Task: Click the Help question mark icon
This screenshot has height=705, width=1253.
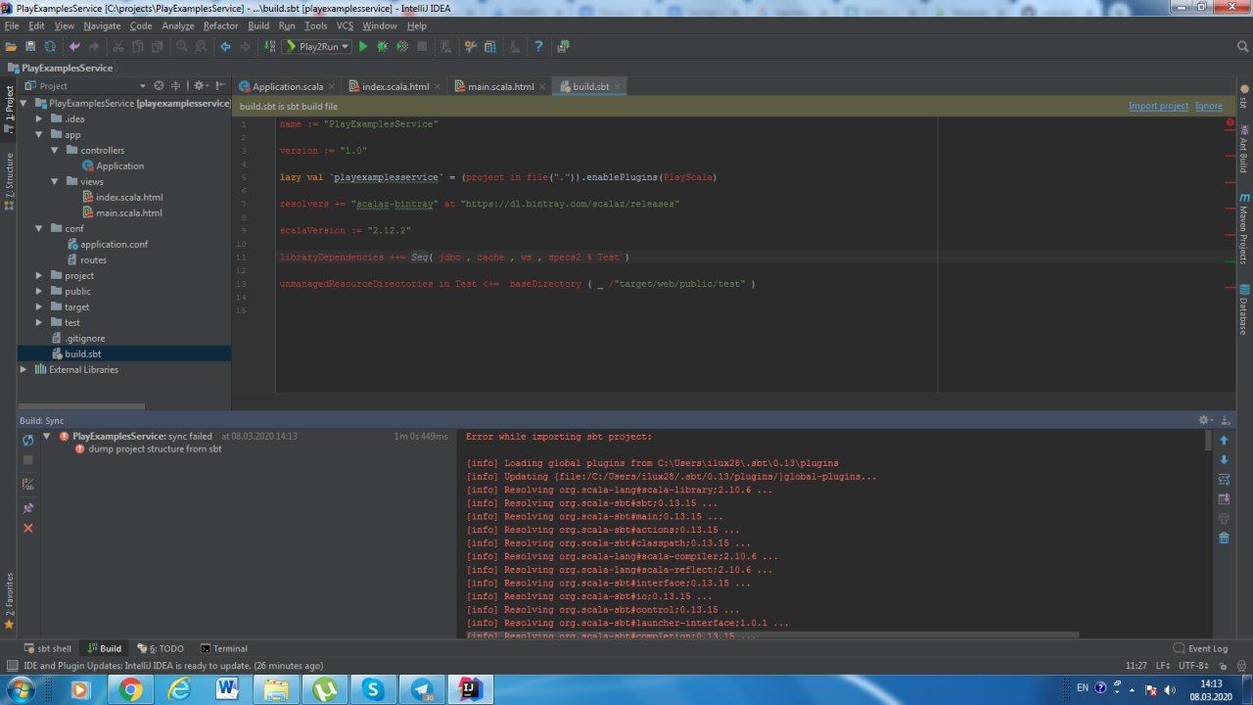Action: pos(538,46)
